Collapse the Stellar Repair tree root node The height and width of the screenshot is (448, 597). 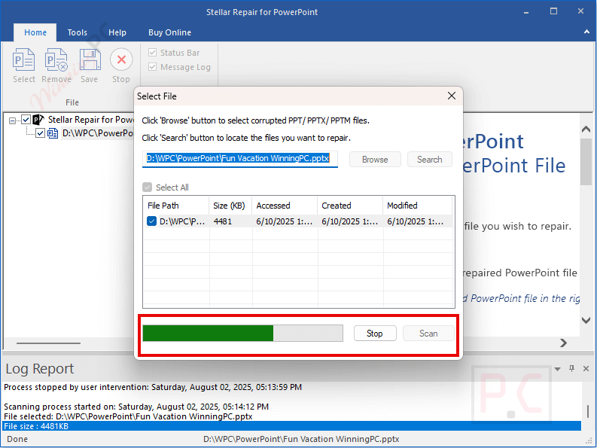click(x=12, y=120)
